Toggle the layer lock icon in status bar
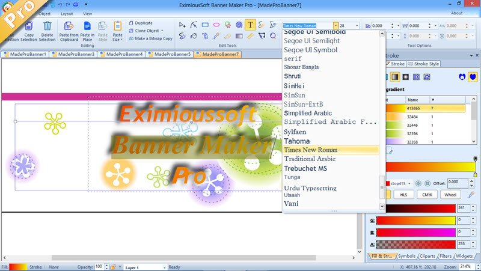The image size is (481, 271). point(113,267)
